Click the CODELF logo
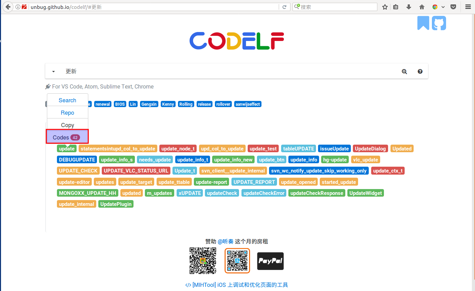This screenshot has width=475, height=291. coord(237,41)
